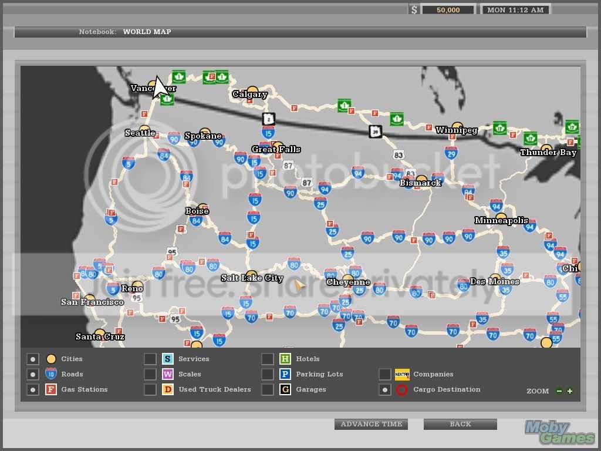601x451 pixels.
Task: Click the Highway 2 border shield icon
Action: (269, 119)
